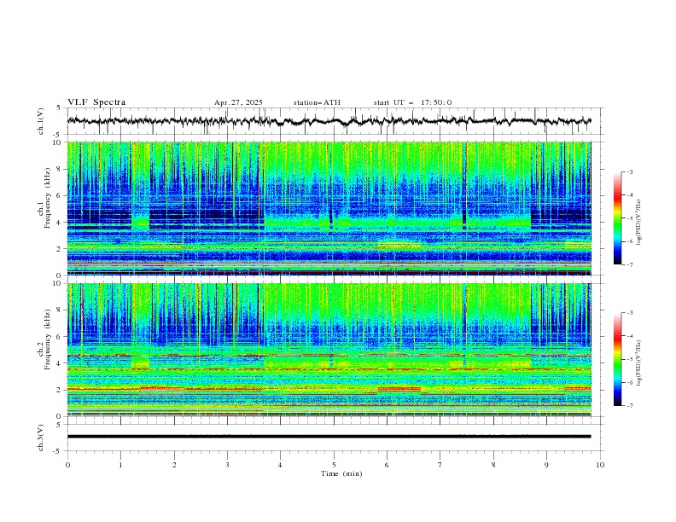Click the "1" tick label on time axis
Viewport: 676px width, 522px height.
pos(120,465)
